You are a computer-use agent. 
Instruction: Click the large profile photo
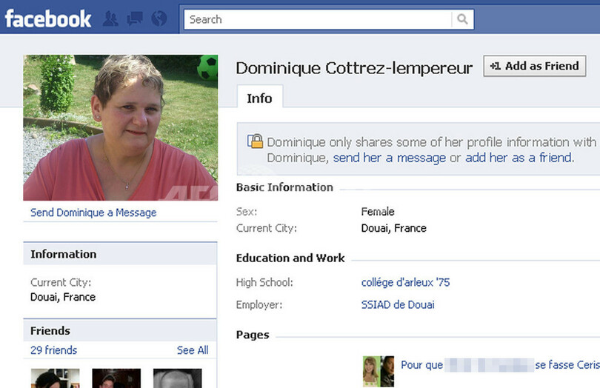pos(120,127)
